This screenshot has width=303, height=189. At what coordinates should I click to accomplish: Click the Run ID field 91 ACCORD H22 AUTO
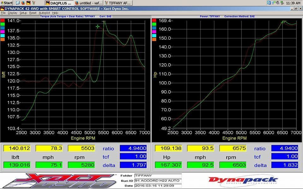pos(158,181)
